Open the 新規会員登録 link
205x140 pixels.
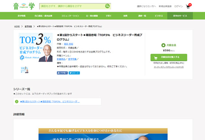point(165,6)
